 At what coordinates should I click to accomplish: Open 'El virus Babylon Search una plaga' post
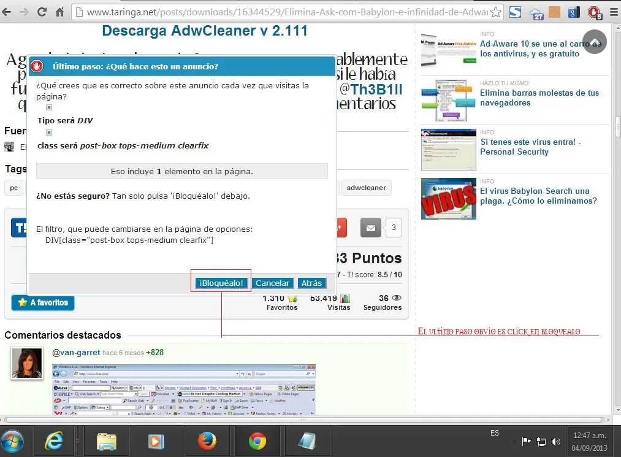pos(538,196)
